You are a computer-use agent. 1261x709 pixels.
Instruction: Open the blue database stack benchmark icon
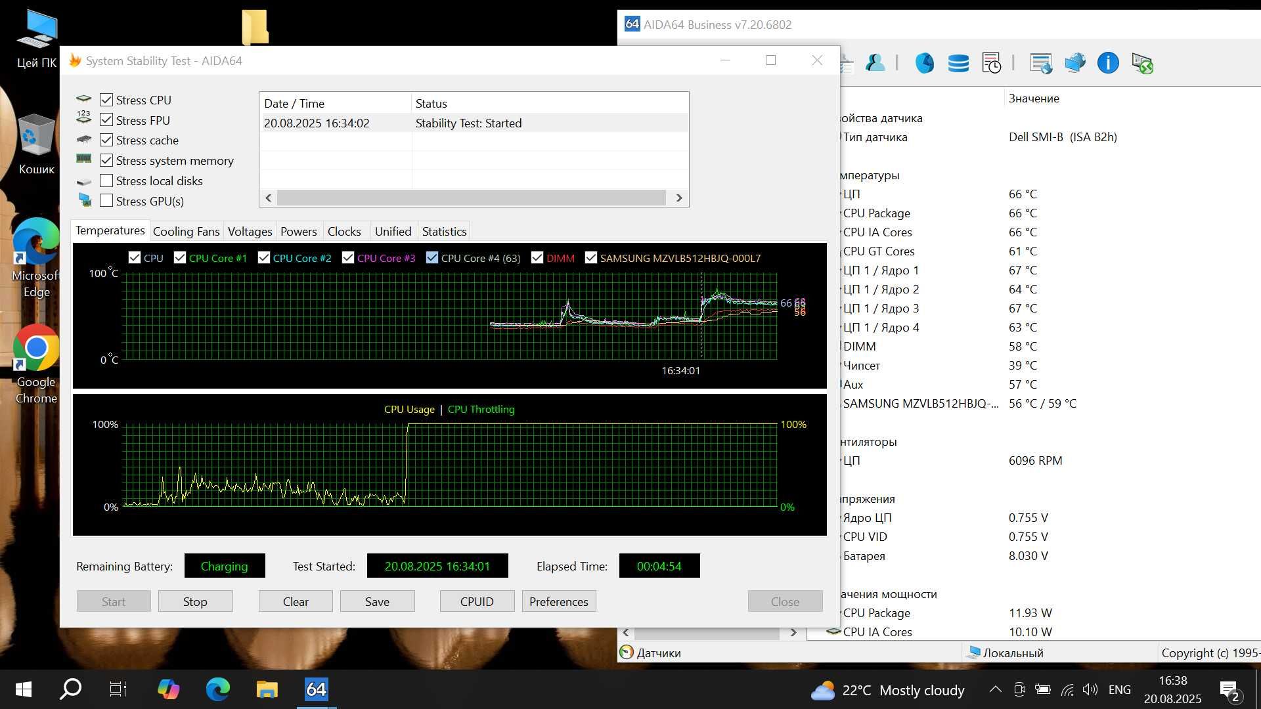[x=958, y=63]
